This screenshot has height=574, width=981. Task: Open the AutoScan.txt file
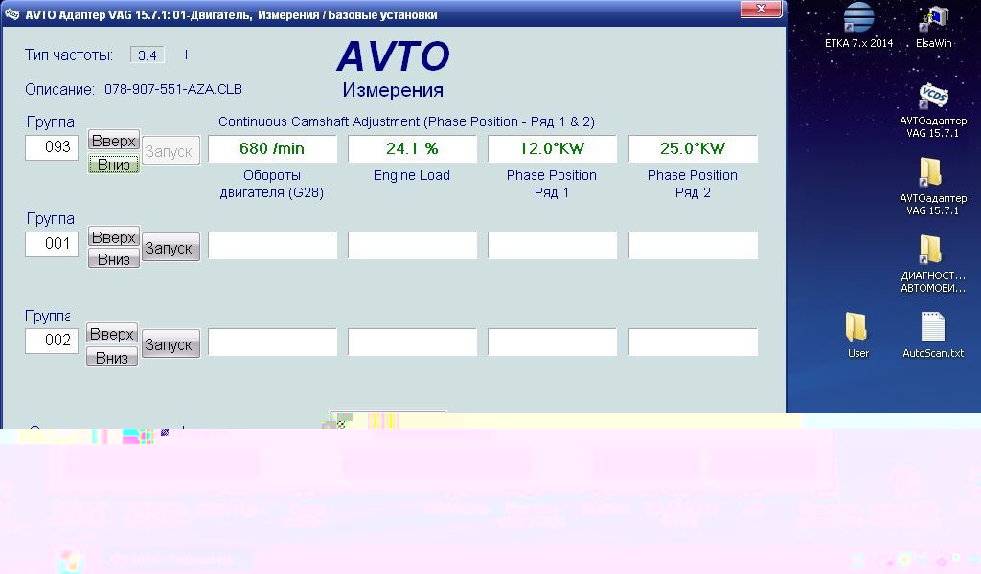point(933,327)
